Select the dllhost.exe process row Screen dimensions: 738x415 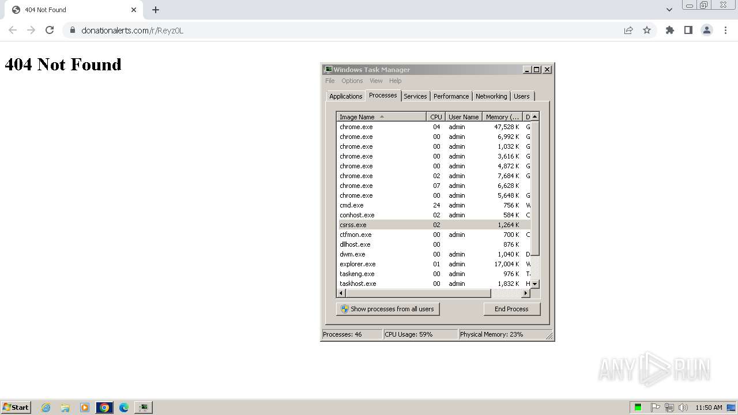(x=434, y=244)
